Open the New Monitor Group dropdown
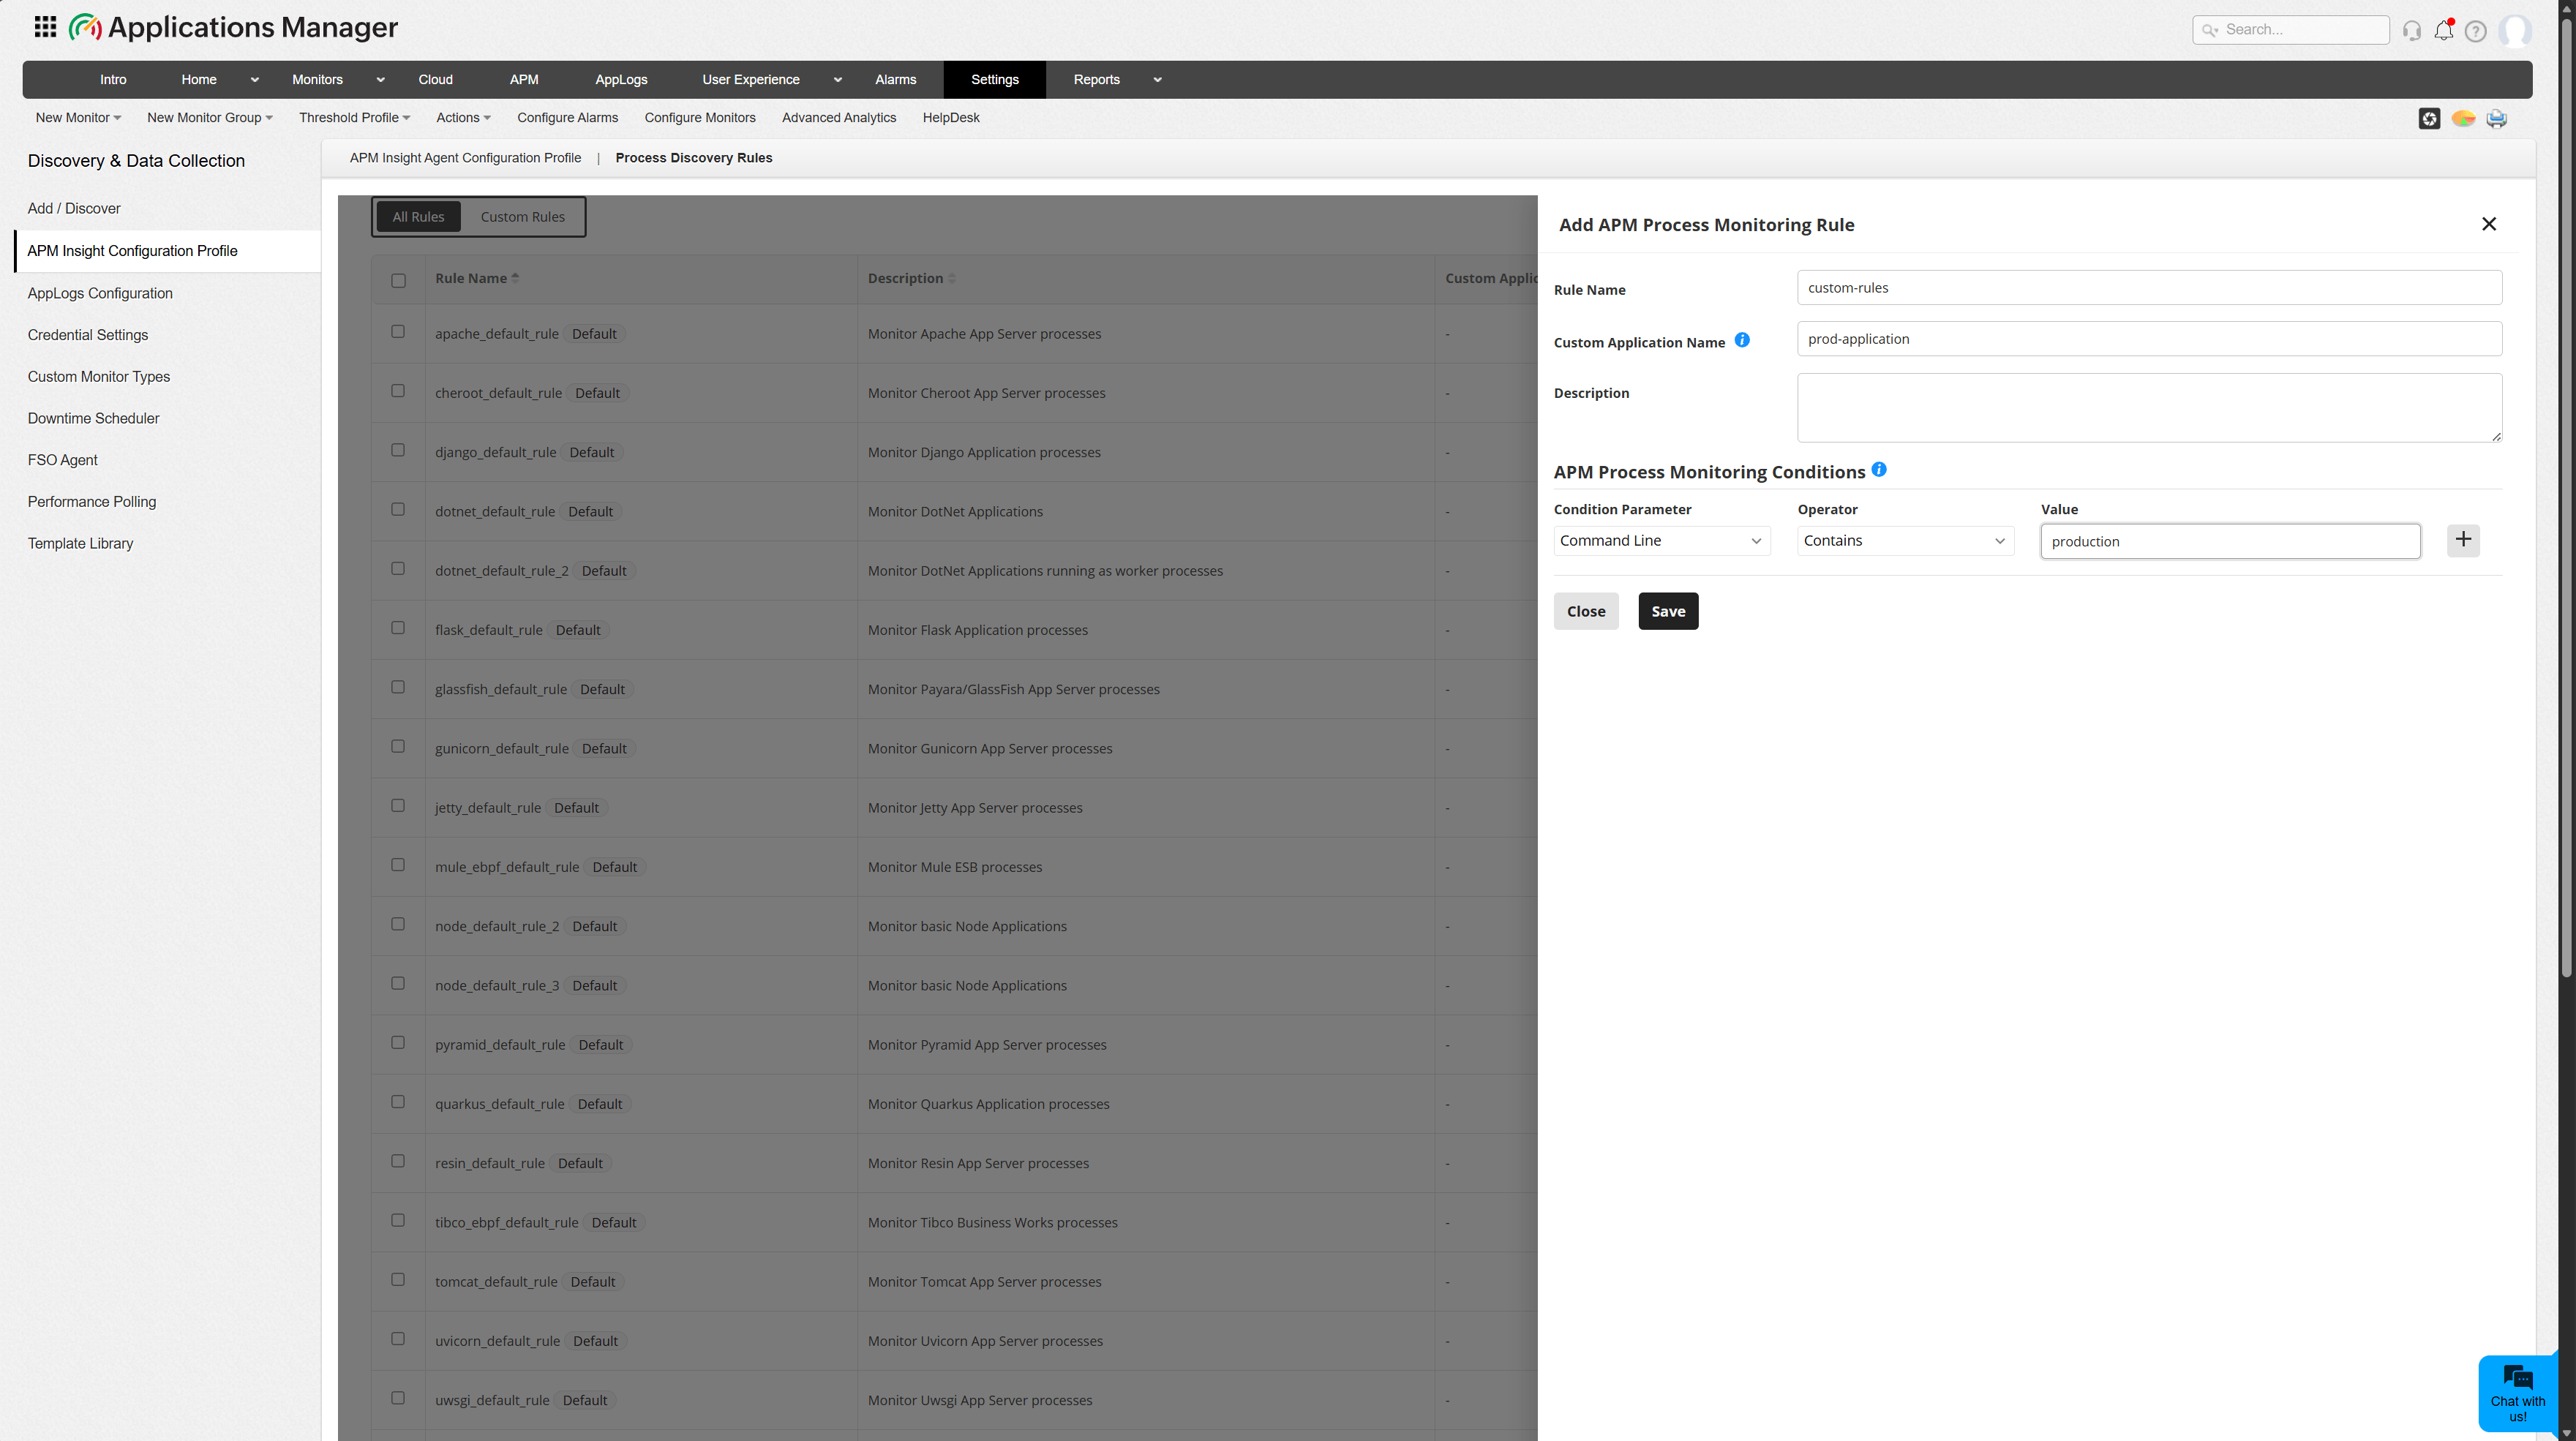This screenshot has width=2576, height=1441. pos(209,118)
